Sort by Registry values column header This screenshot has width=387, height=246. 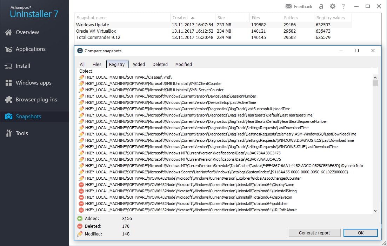[x=333, y=18]
